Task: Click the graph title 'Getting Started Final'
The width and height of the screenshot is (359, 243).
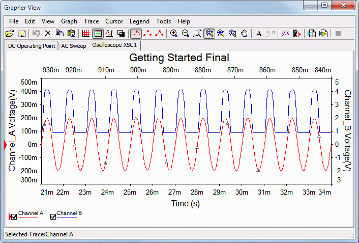Action: point(179,58)
